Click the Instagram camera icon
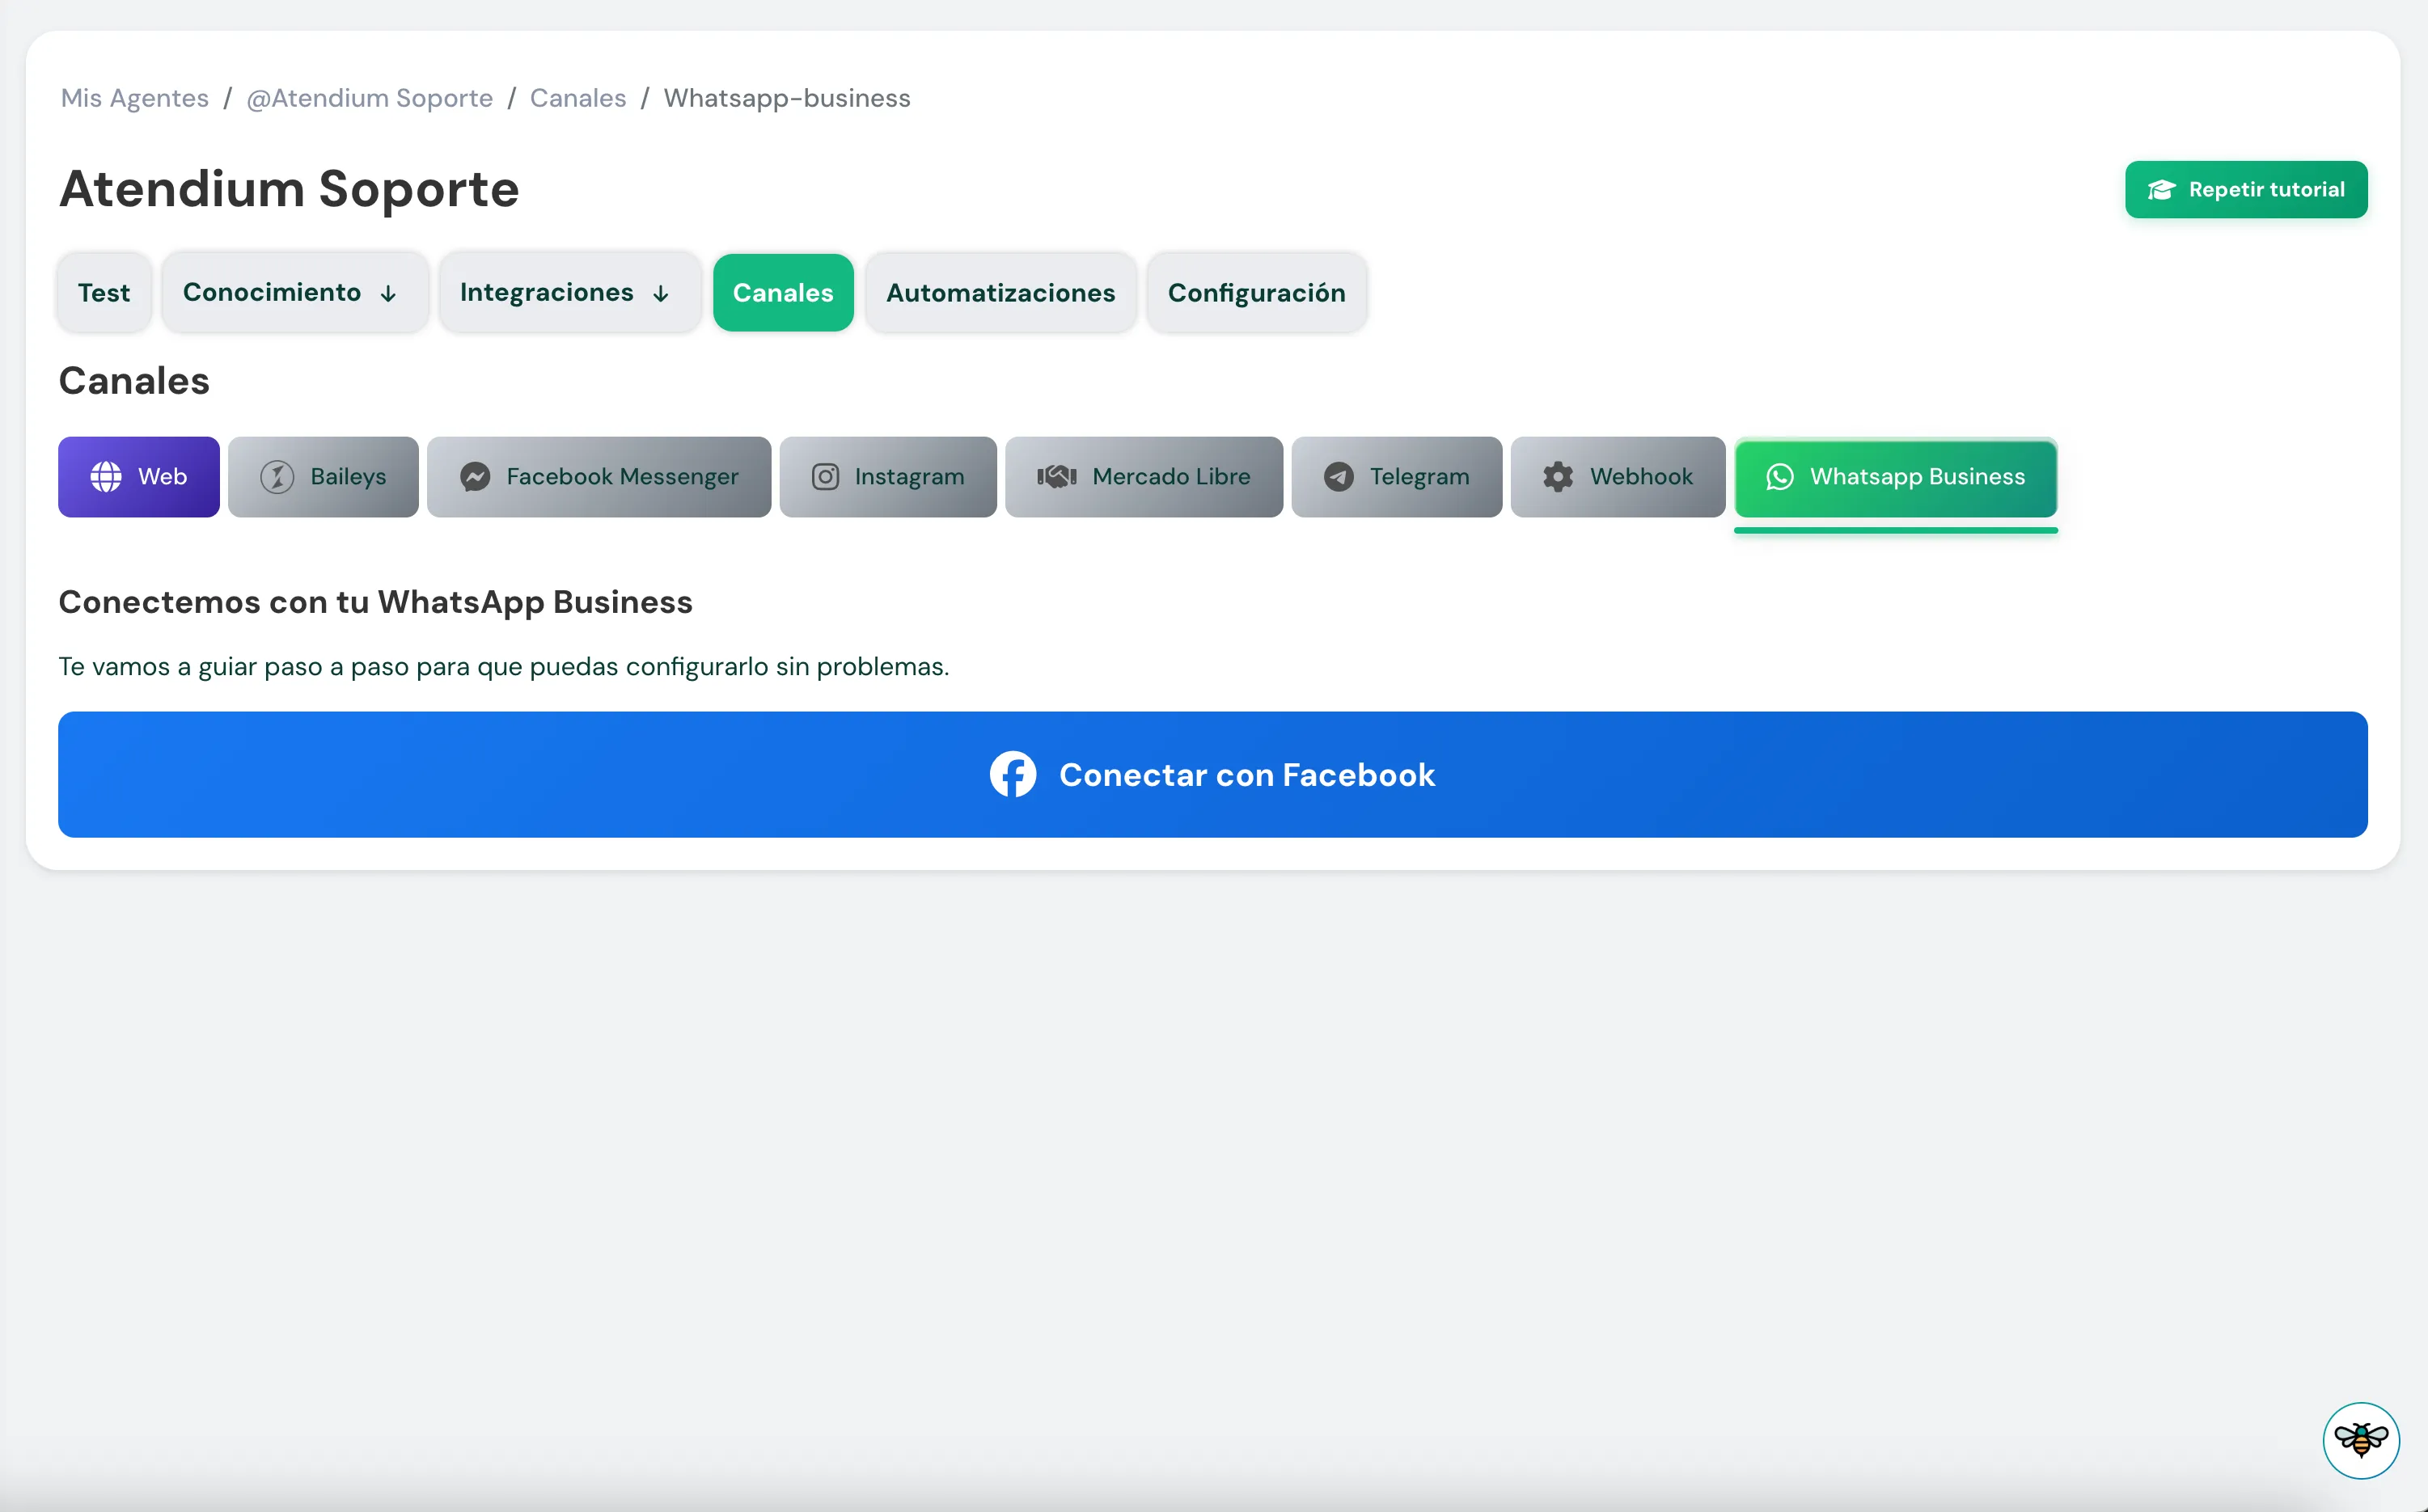 tap(825, 477)
